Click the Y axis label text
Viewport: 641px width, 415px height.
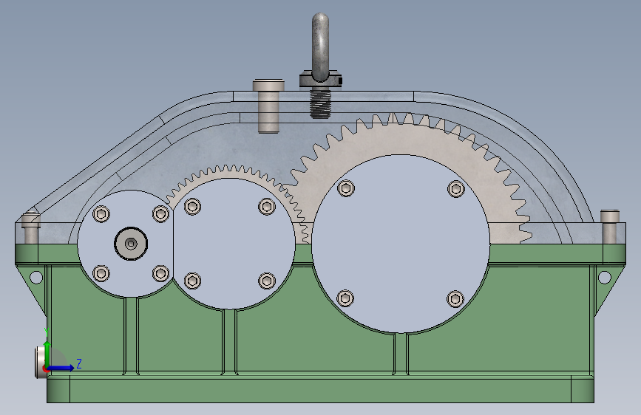pos(47,332)
